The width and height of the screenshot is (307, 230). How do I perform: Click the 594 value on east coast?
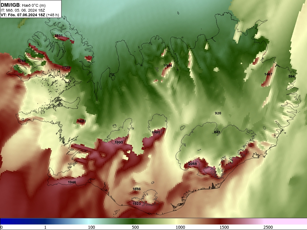click(291, 76)
